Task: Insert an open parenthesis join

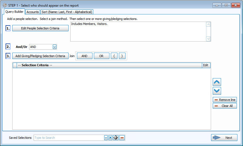Action: point(114,56)
